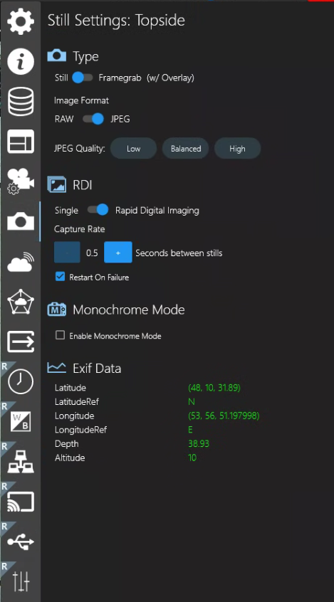334x602 pixels.
Task: Set JPEG Quality to Balanced
Action: (x=186, y=149)
